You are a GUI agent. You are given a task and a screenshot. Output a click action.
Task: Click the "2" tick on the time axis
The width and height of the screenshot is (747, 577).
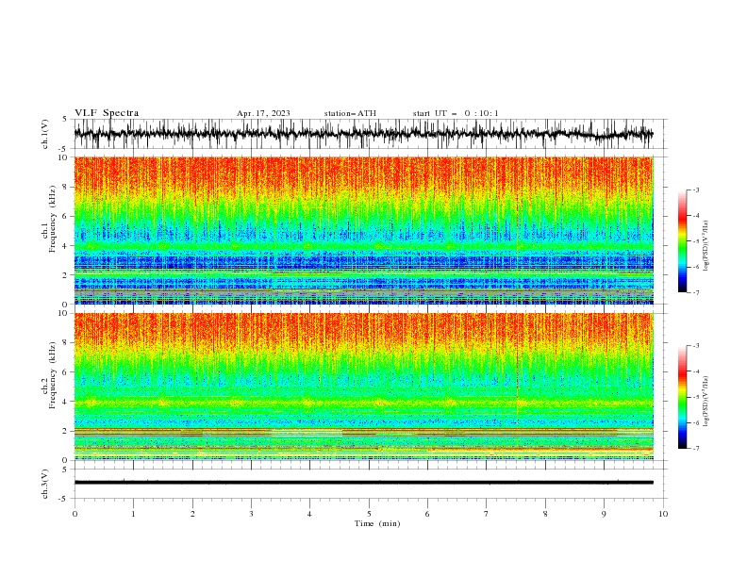point(192,514)
